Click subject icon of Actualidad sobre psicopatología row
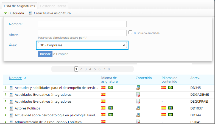 11,115
